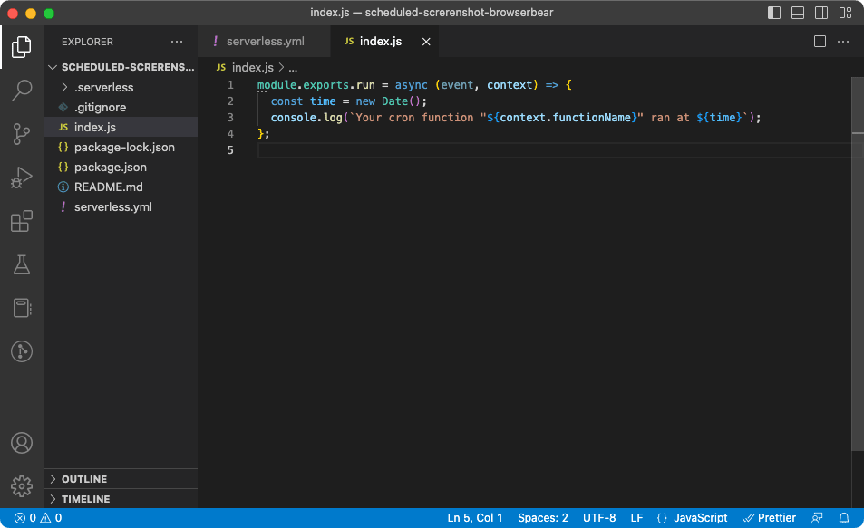Viewport: 864px width, 528px height.
Task: Open the Search view in the Activity Bar
Action: (x=21, y=90)
